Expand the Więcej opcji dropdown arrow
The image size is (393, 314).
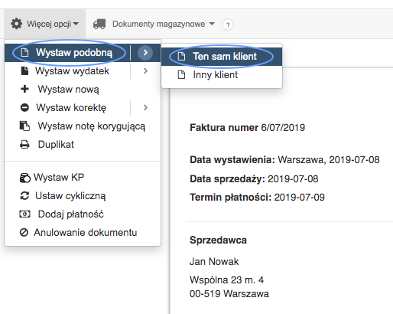(x=76, y=24)
